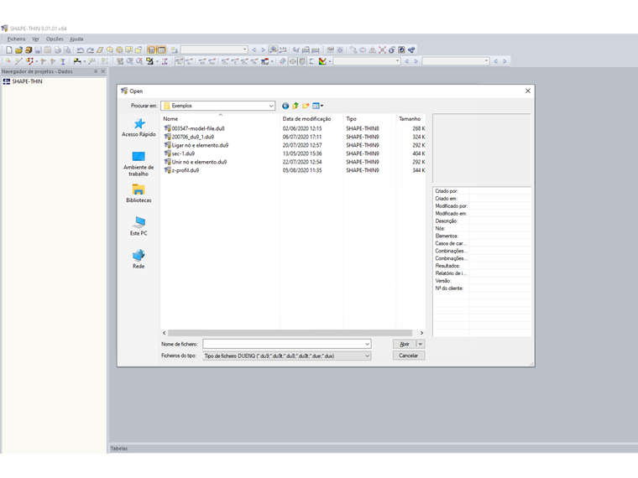Click the New file icon

(x=9, y=50)
